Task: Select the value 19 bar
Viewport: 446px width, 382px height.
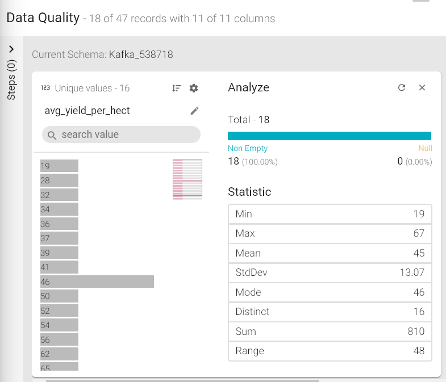Action: coord(59,166)
